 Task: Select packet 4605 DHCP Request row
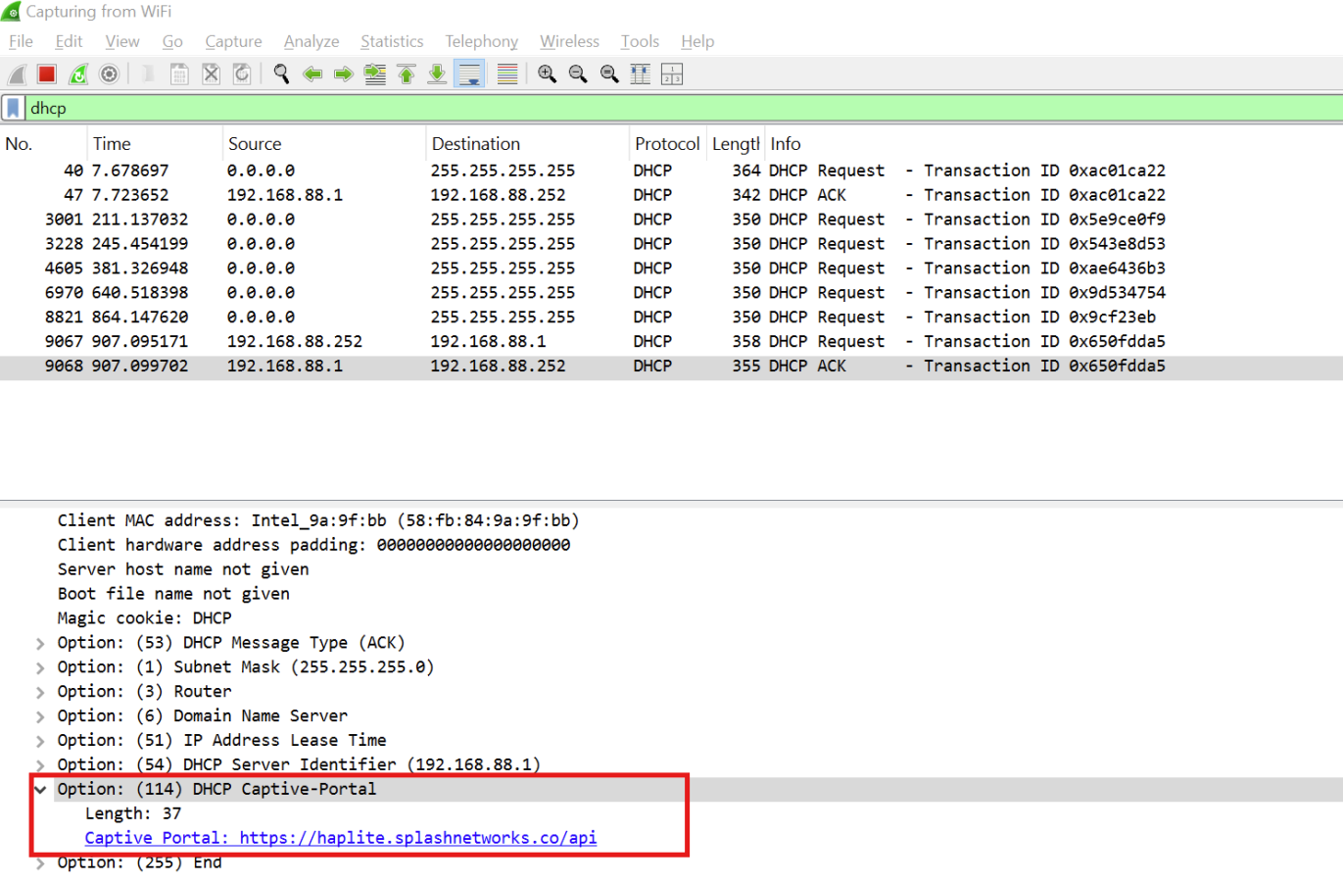click(x=671, y=269)
